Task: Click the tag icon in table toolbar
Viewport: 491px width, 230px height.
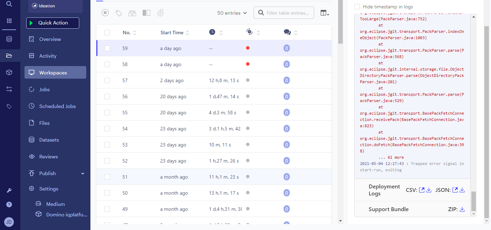Action: tap(119, 13)
